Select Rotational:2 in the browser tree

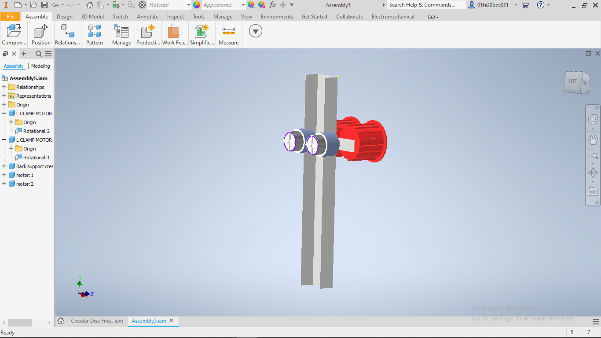tap(37, 131)
